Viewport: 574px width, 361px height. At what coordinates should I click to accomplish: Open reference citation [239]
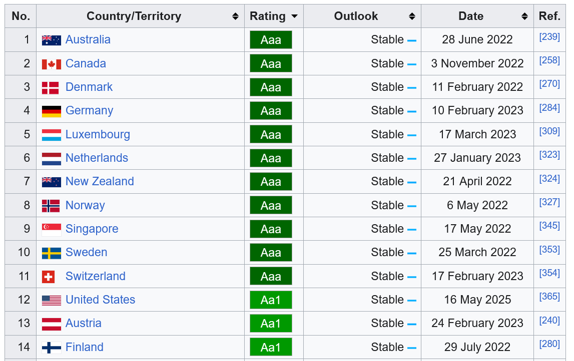point(549,36)
